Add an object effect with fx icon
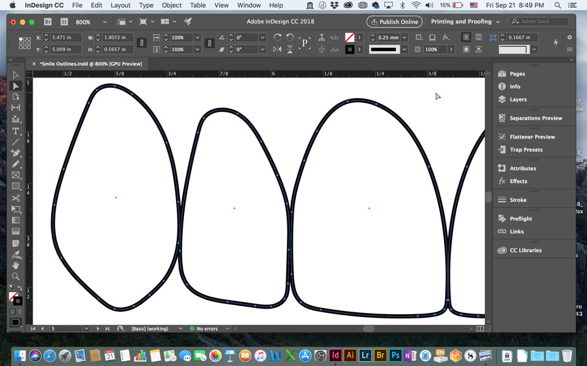 [446, 37]
